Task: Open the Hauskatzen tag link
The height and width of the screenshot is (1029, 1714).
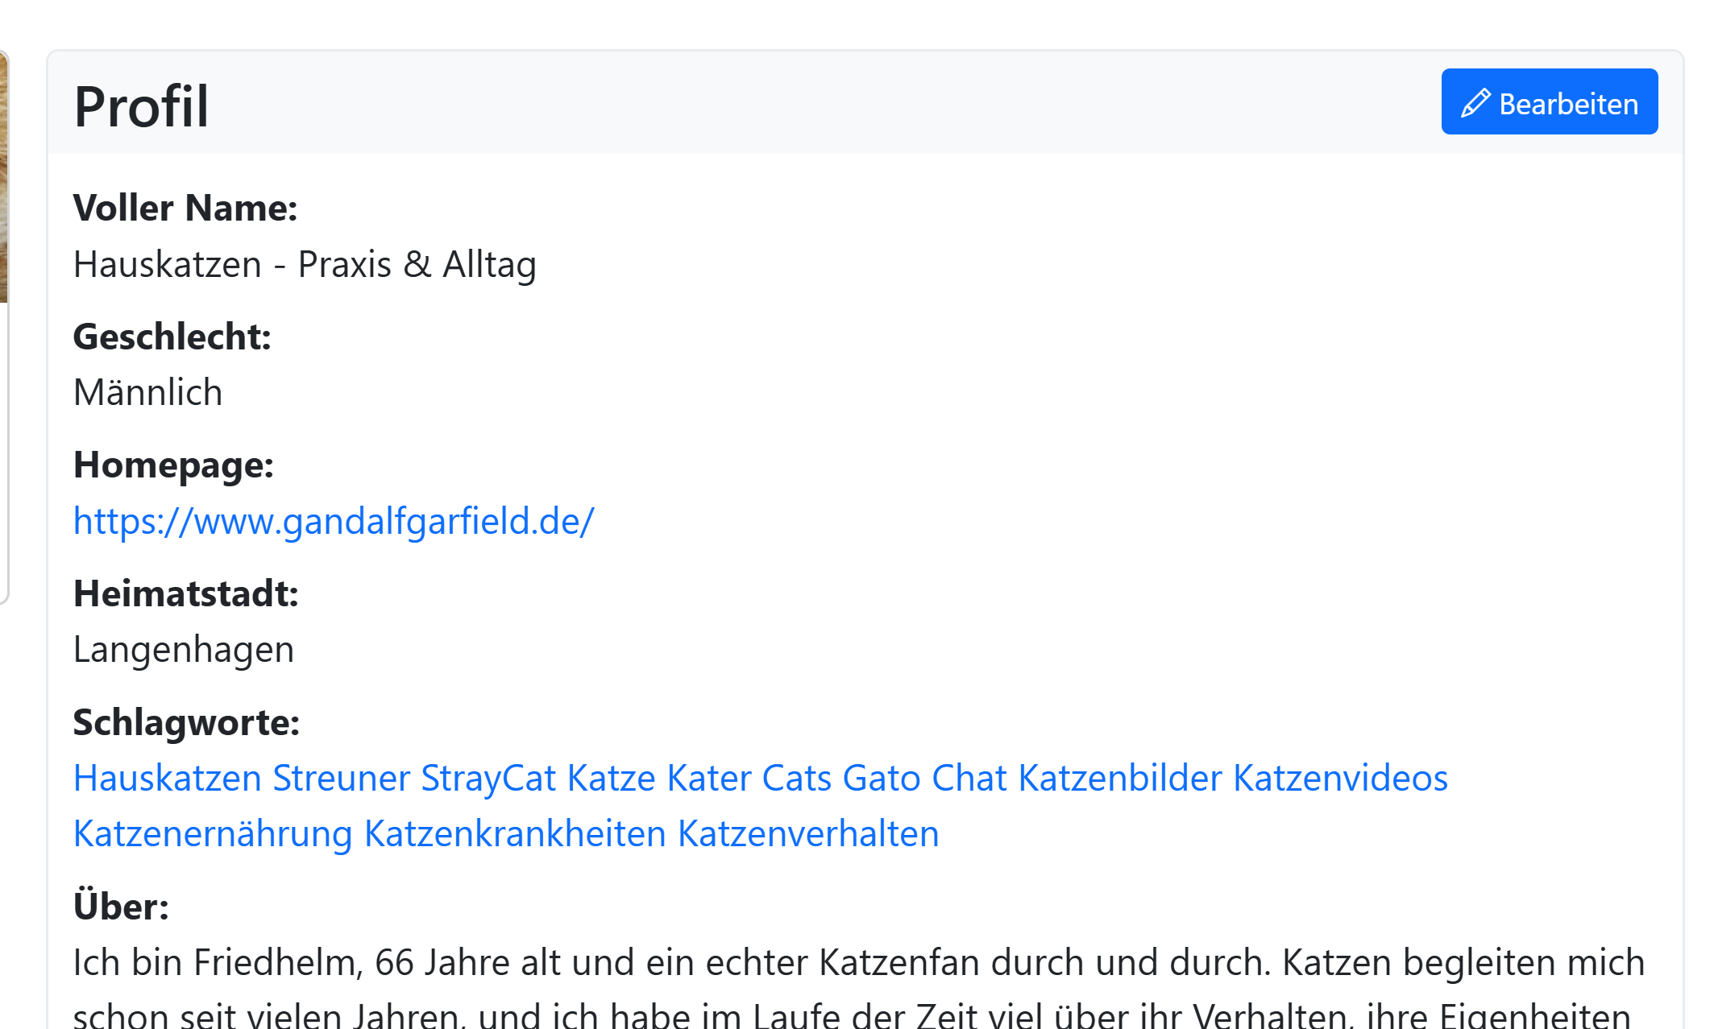Action: pos(168,778)
